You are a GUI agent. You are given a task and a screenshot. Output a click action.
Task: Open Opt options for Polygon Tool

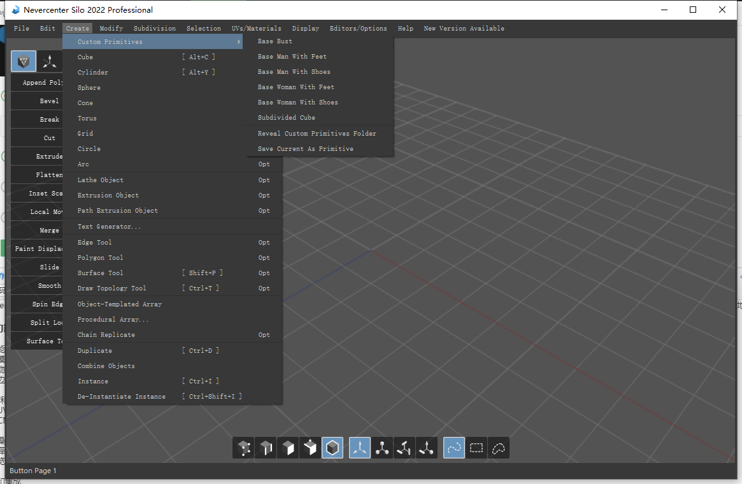coord(264,257)
